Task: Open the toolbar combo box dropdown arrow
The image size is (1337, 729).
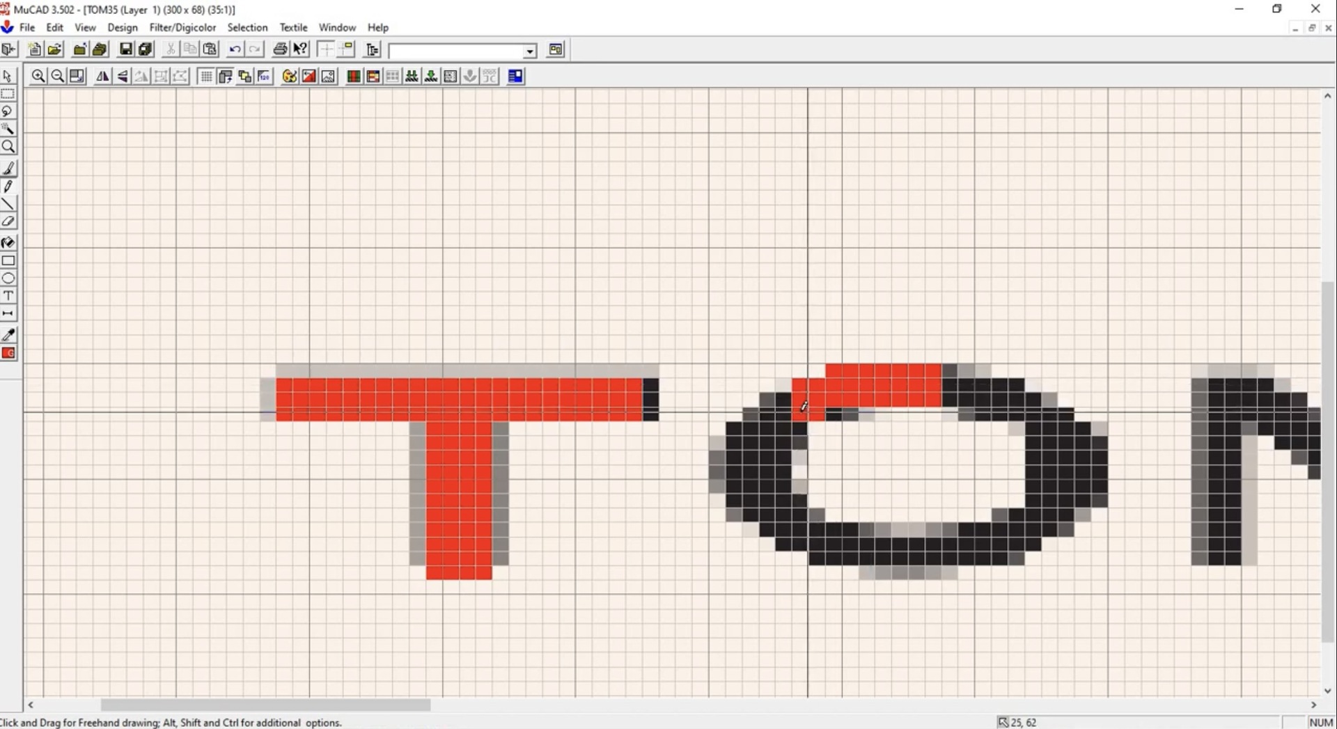Action: click(530, 52)
